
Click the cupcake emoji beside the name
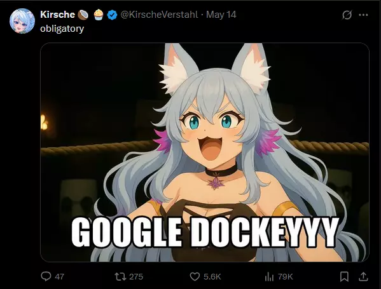(x=99, y=15)
